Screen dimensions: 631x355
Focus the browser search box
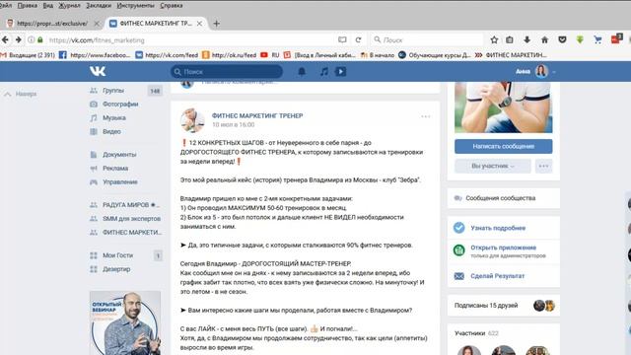tap(427, 39)
